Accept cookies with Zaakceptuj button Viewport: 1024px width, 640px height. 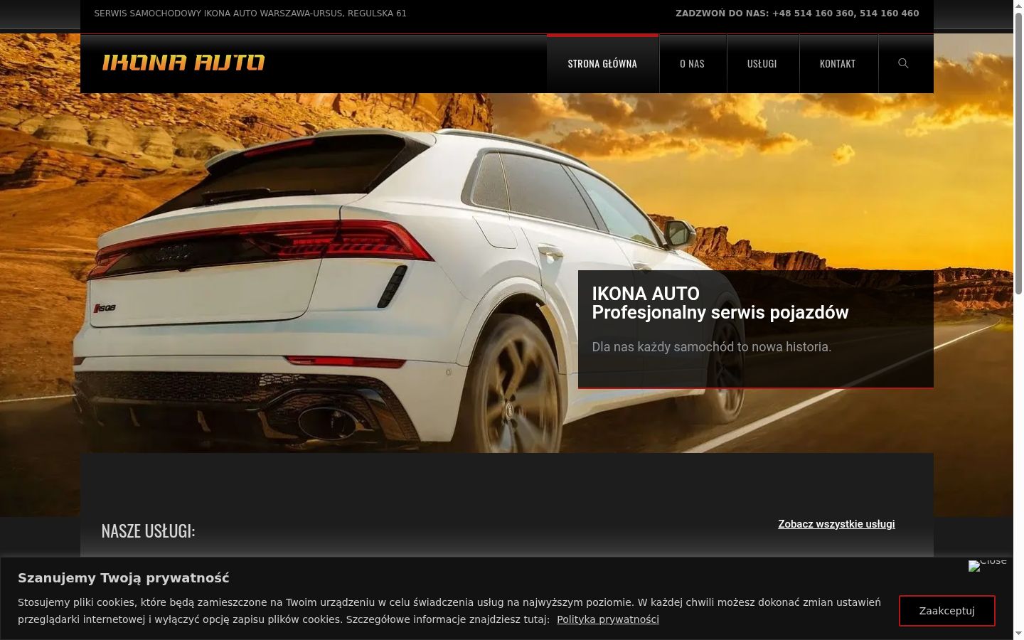[946, 611]
